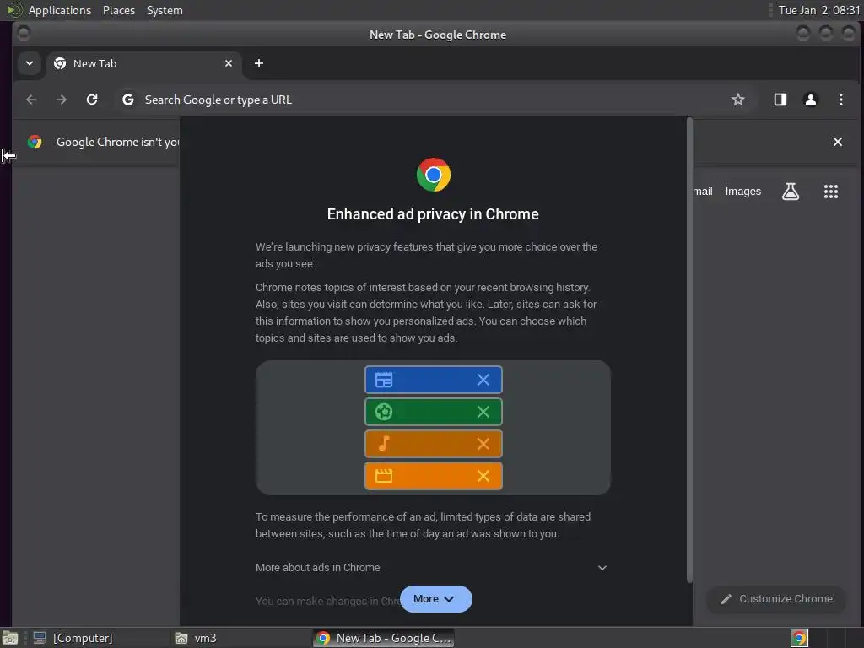Open the Applications menu
The image size is (864, 648).
(x=60, y=10)
